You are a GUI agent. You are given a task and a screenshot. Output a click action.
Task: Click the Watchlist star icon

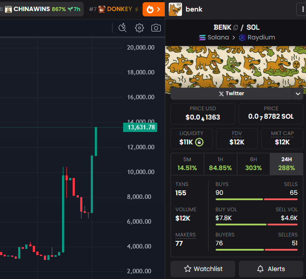[x=188, y=269]
